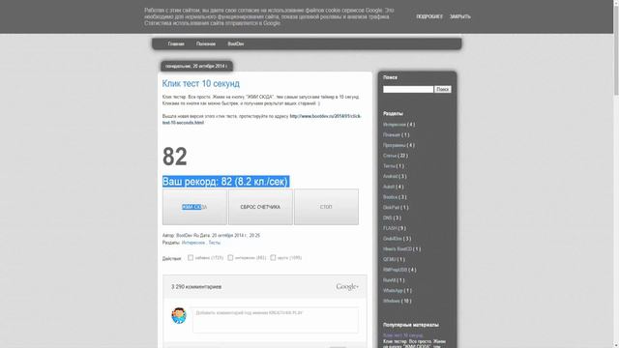Open sidebar section Программы (4)
Image resolution: width=619 pixels, height=348 pixels.
[394, 145]
